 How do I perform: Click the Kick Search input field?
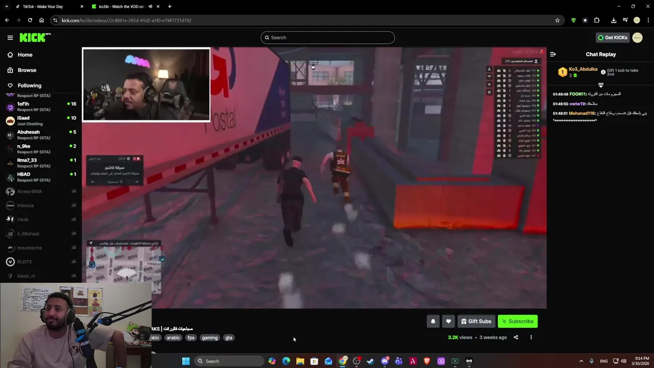328,37
